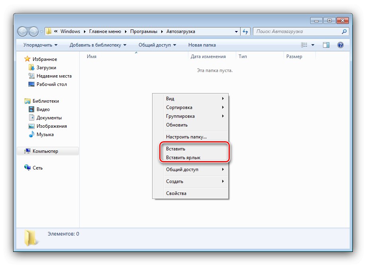This screenshot has height=265, width=366.
Task: Expand the arrow after Windows breadcrumb
Action: pyautogui.click(x=84, y=31)
